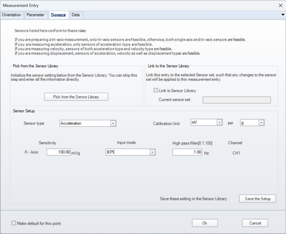Switch to the Parameter tab
The width and height of the screenshot is (286, 234).
(x=35, y=15)
